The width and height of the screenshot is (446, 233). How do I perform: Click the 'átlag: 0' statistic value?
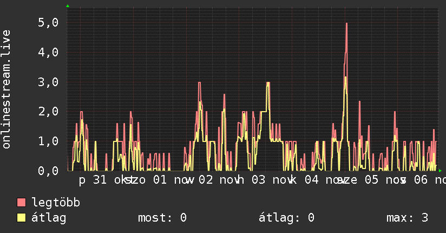[286, 218]
